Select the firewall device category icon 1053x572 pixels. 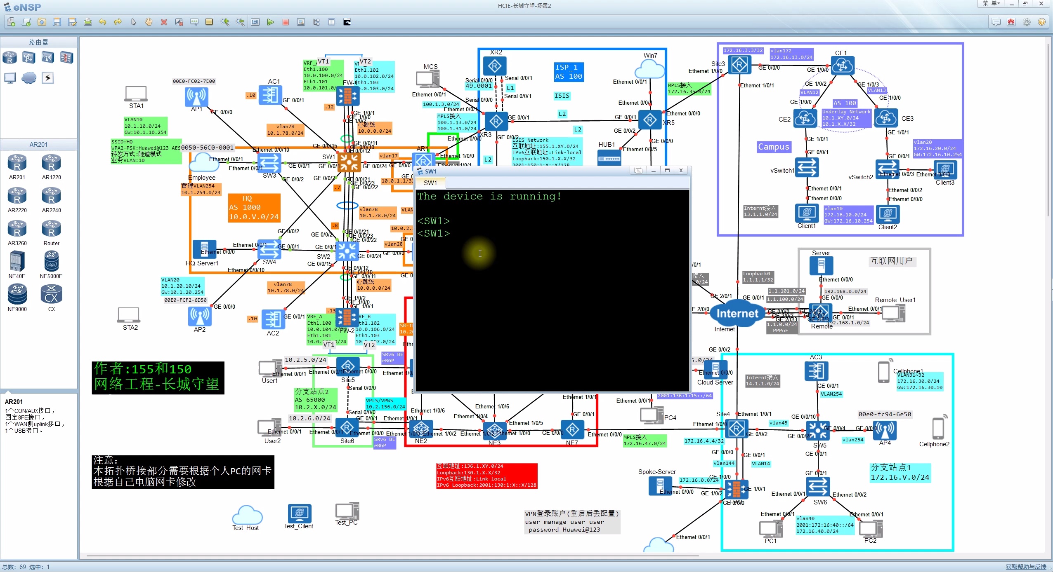tap(66, 58)
